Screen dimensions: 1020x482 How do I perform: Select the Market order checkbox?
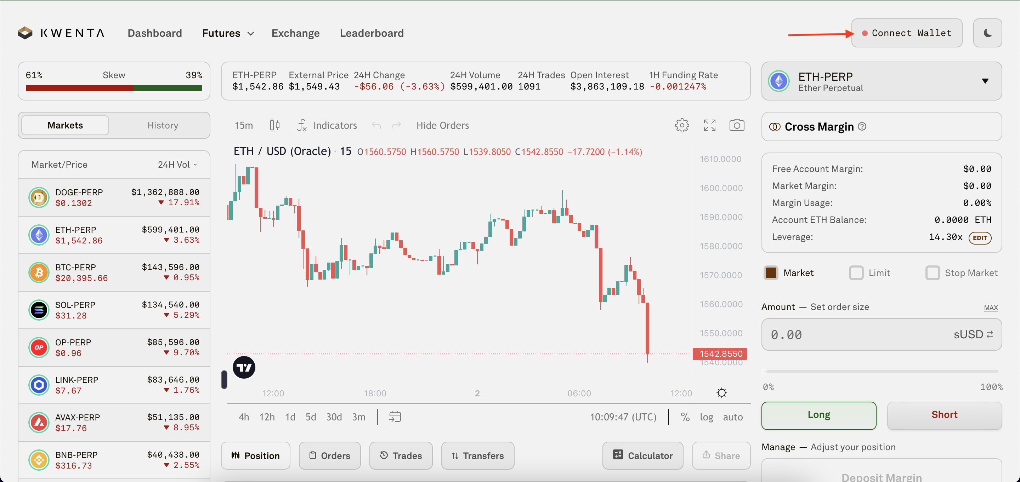tap(771, 273)
